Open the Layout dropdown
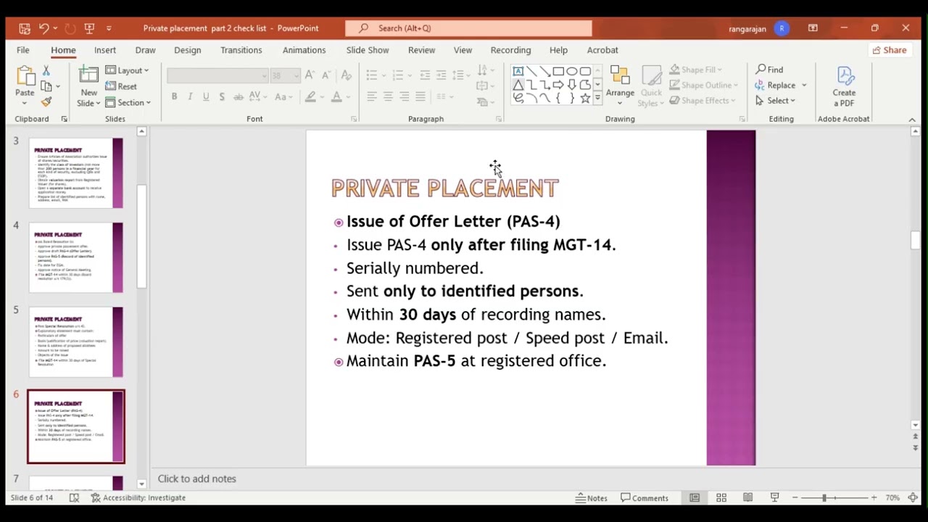The image size is (928, 522). 127,70
